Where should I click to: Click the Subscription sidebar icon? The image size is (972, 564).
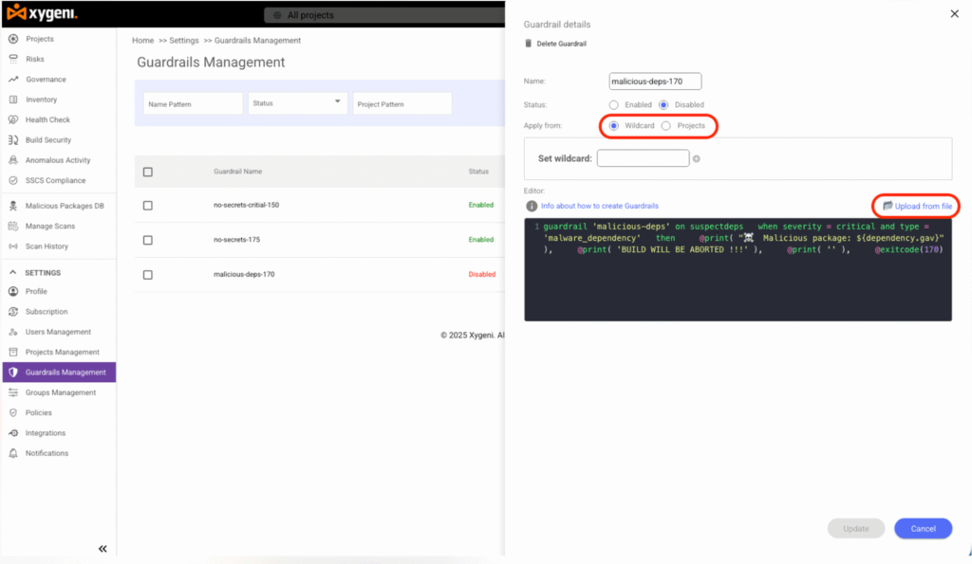click(x=13, y=312)
